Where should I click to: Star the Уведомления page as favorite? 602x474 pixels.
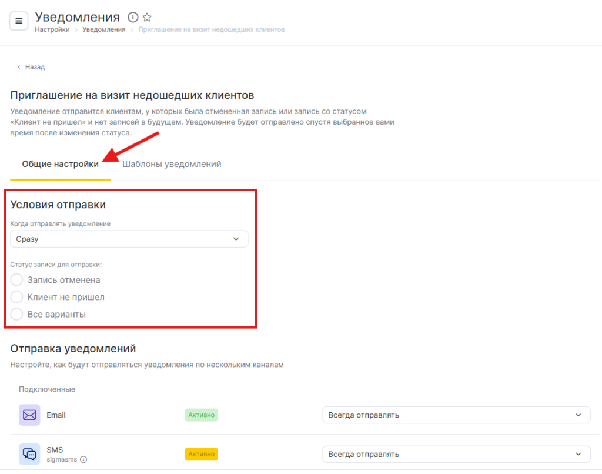147,17
